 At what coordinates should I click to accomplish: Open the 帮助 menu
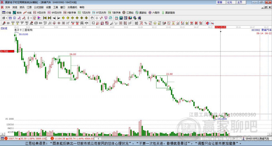pyautogui.click(x=82, y=7)
